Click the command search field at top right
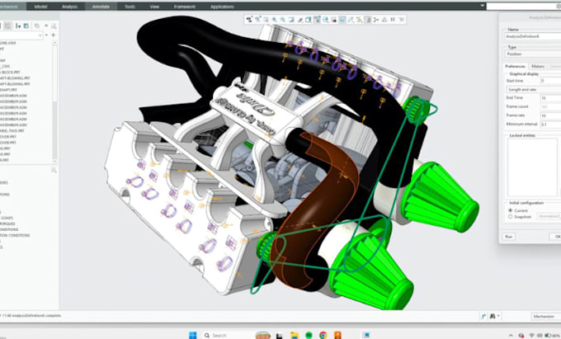The width and height of the screenshot is (561, 339). [x=524, y=6]
